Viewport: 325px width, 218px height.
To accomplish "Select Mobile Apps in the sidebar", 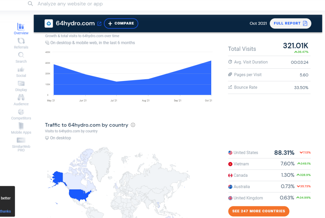I will [x=21, y=128].
